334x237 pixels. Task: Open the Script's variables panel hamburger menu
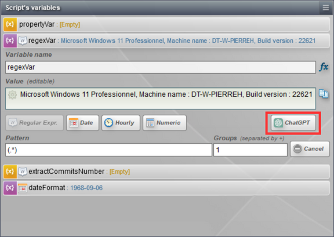pyautogui.click(x=325, y=8)
